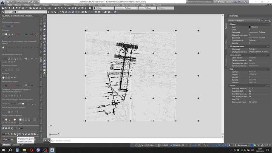Screen dimensions: 272x153
Task: Toggle МОДЕЛЬ space button in status bar
Action: click(x=177, y=145)
